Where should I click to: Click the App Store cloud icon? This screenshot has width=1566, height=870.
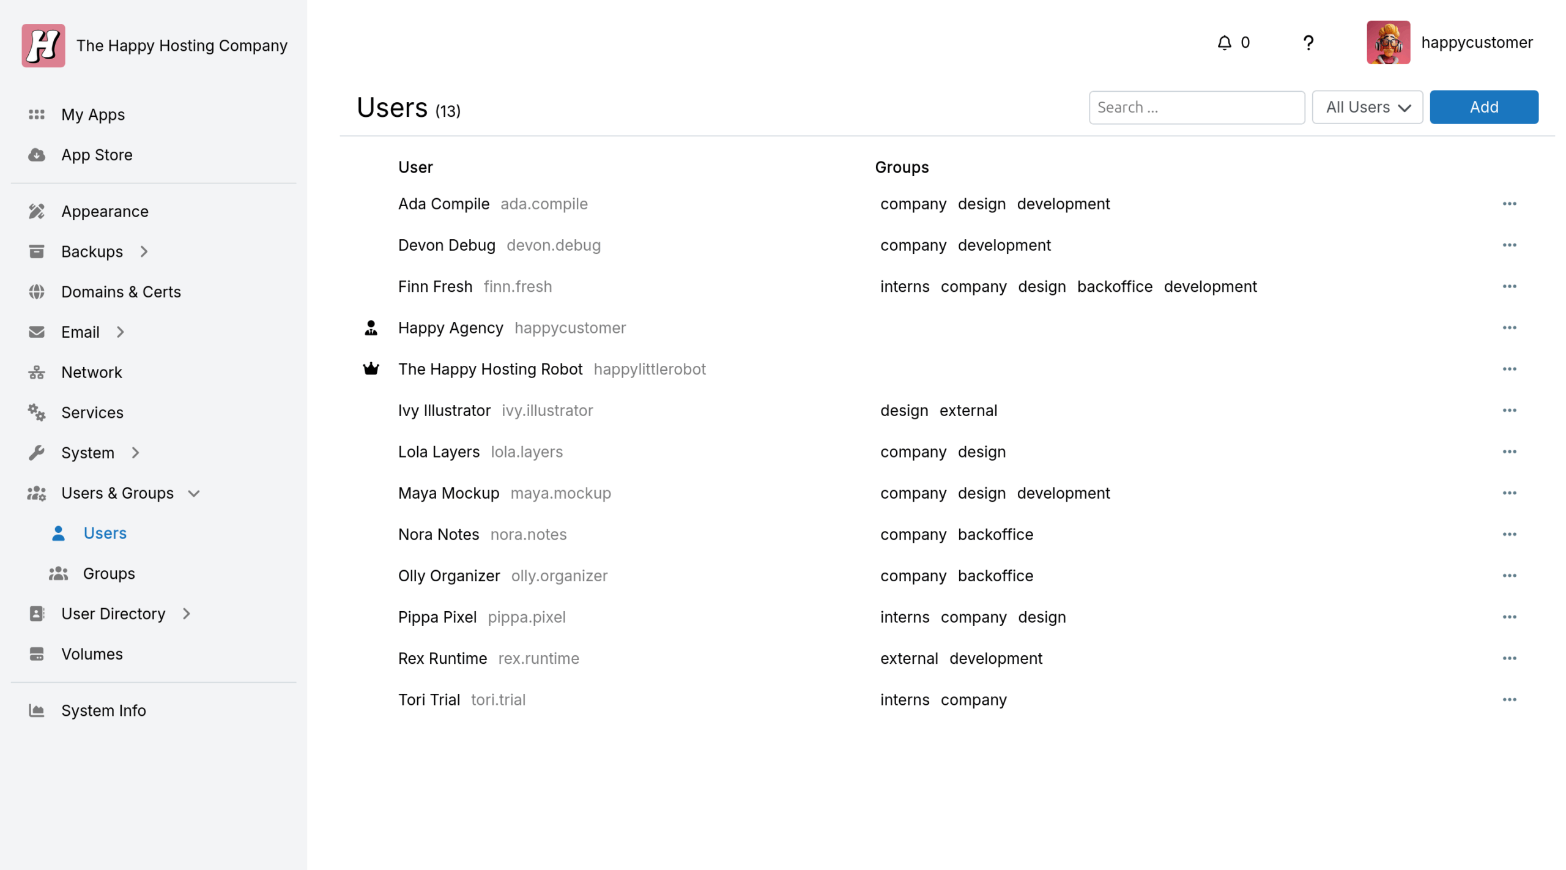click(37, 155)
